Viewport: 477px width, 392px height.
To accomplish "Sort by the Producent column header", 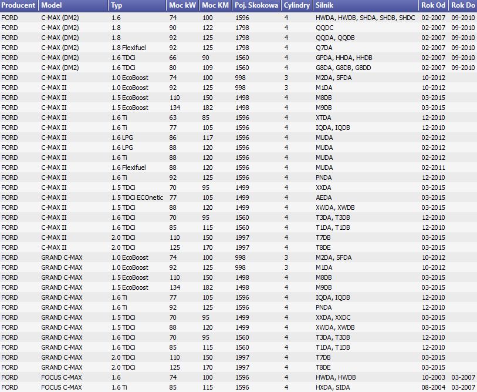I will [19, 5].
